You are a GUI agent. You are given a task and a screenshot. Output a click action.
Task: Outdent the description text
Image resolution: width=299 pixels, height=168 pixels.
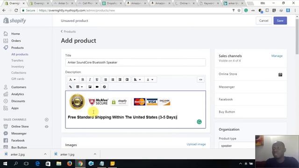tap(120, 80)
